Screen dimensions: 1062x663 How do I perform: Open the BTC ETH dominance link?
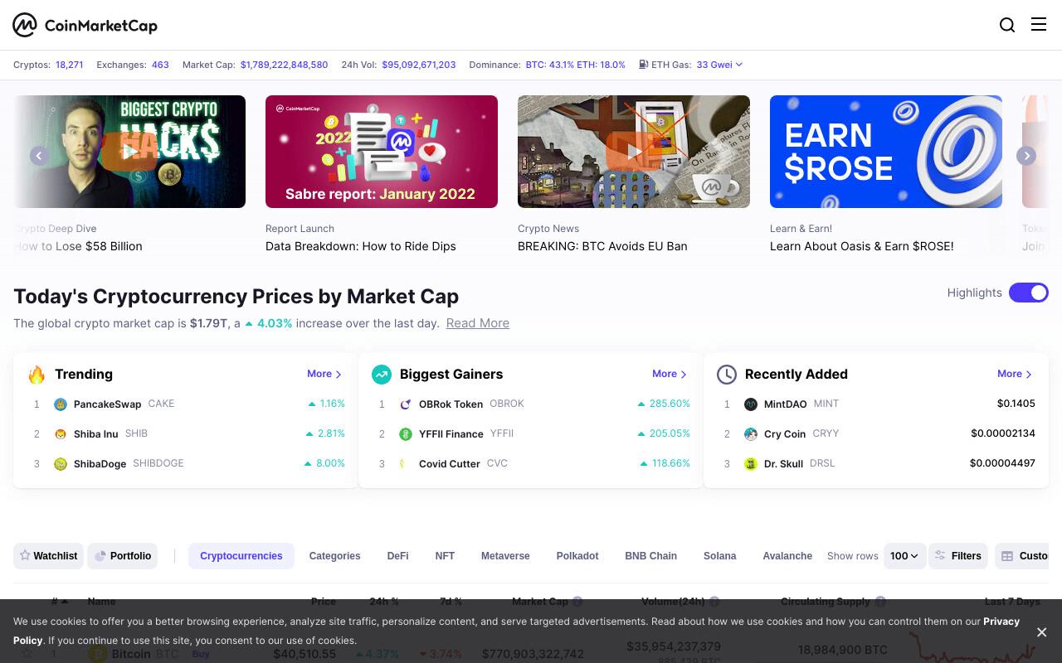(576, 65)
